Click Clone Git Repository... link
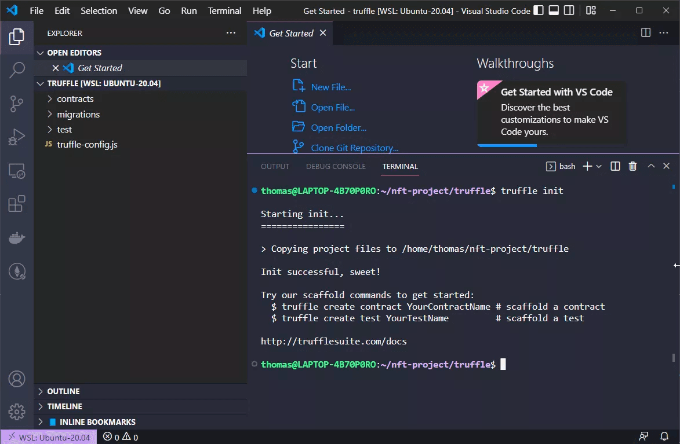 pyautogui.click(x=355, y=148)
